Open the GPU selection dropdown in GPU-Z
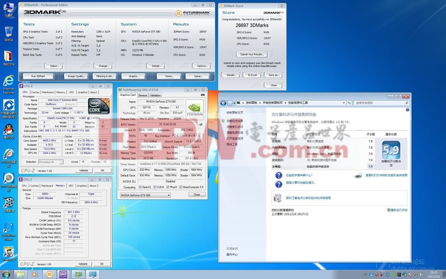Viewport: 446px width, 279px height. [145, 195]
